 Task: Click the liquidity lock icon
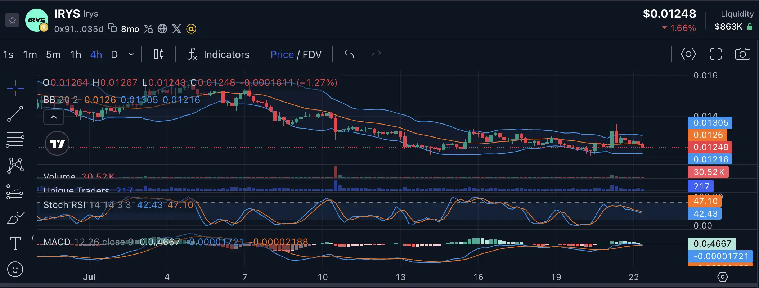(x=749, y=26)
